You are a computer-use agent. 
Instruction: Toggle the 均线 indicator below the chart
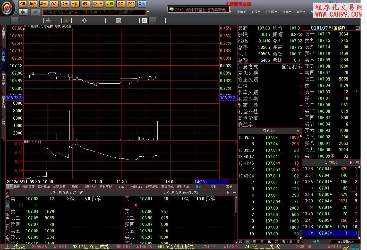[x=75, y=187]
